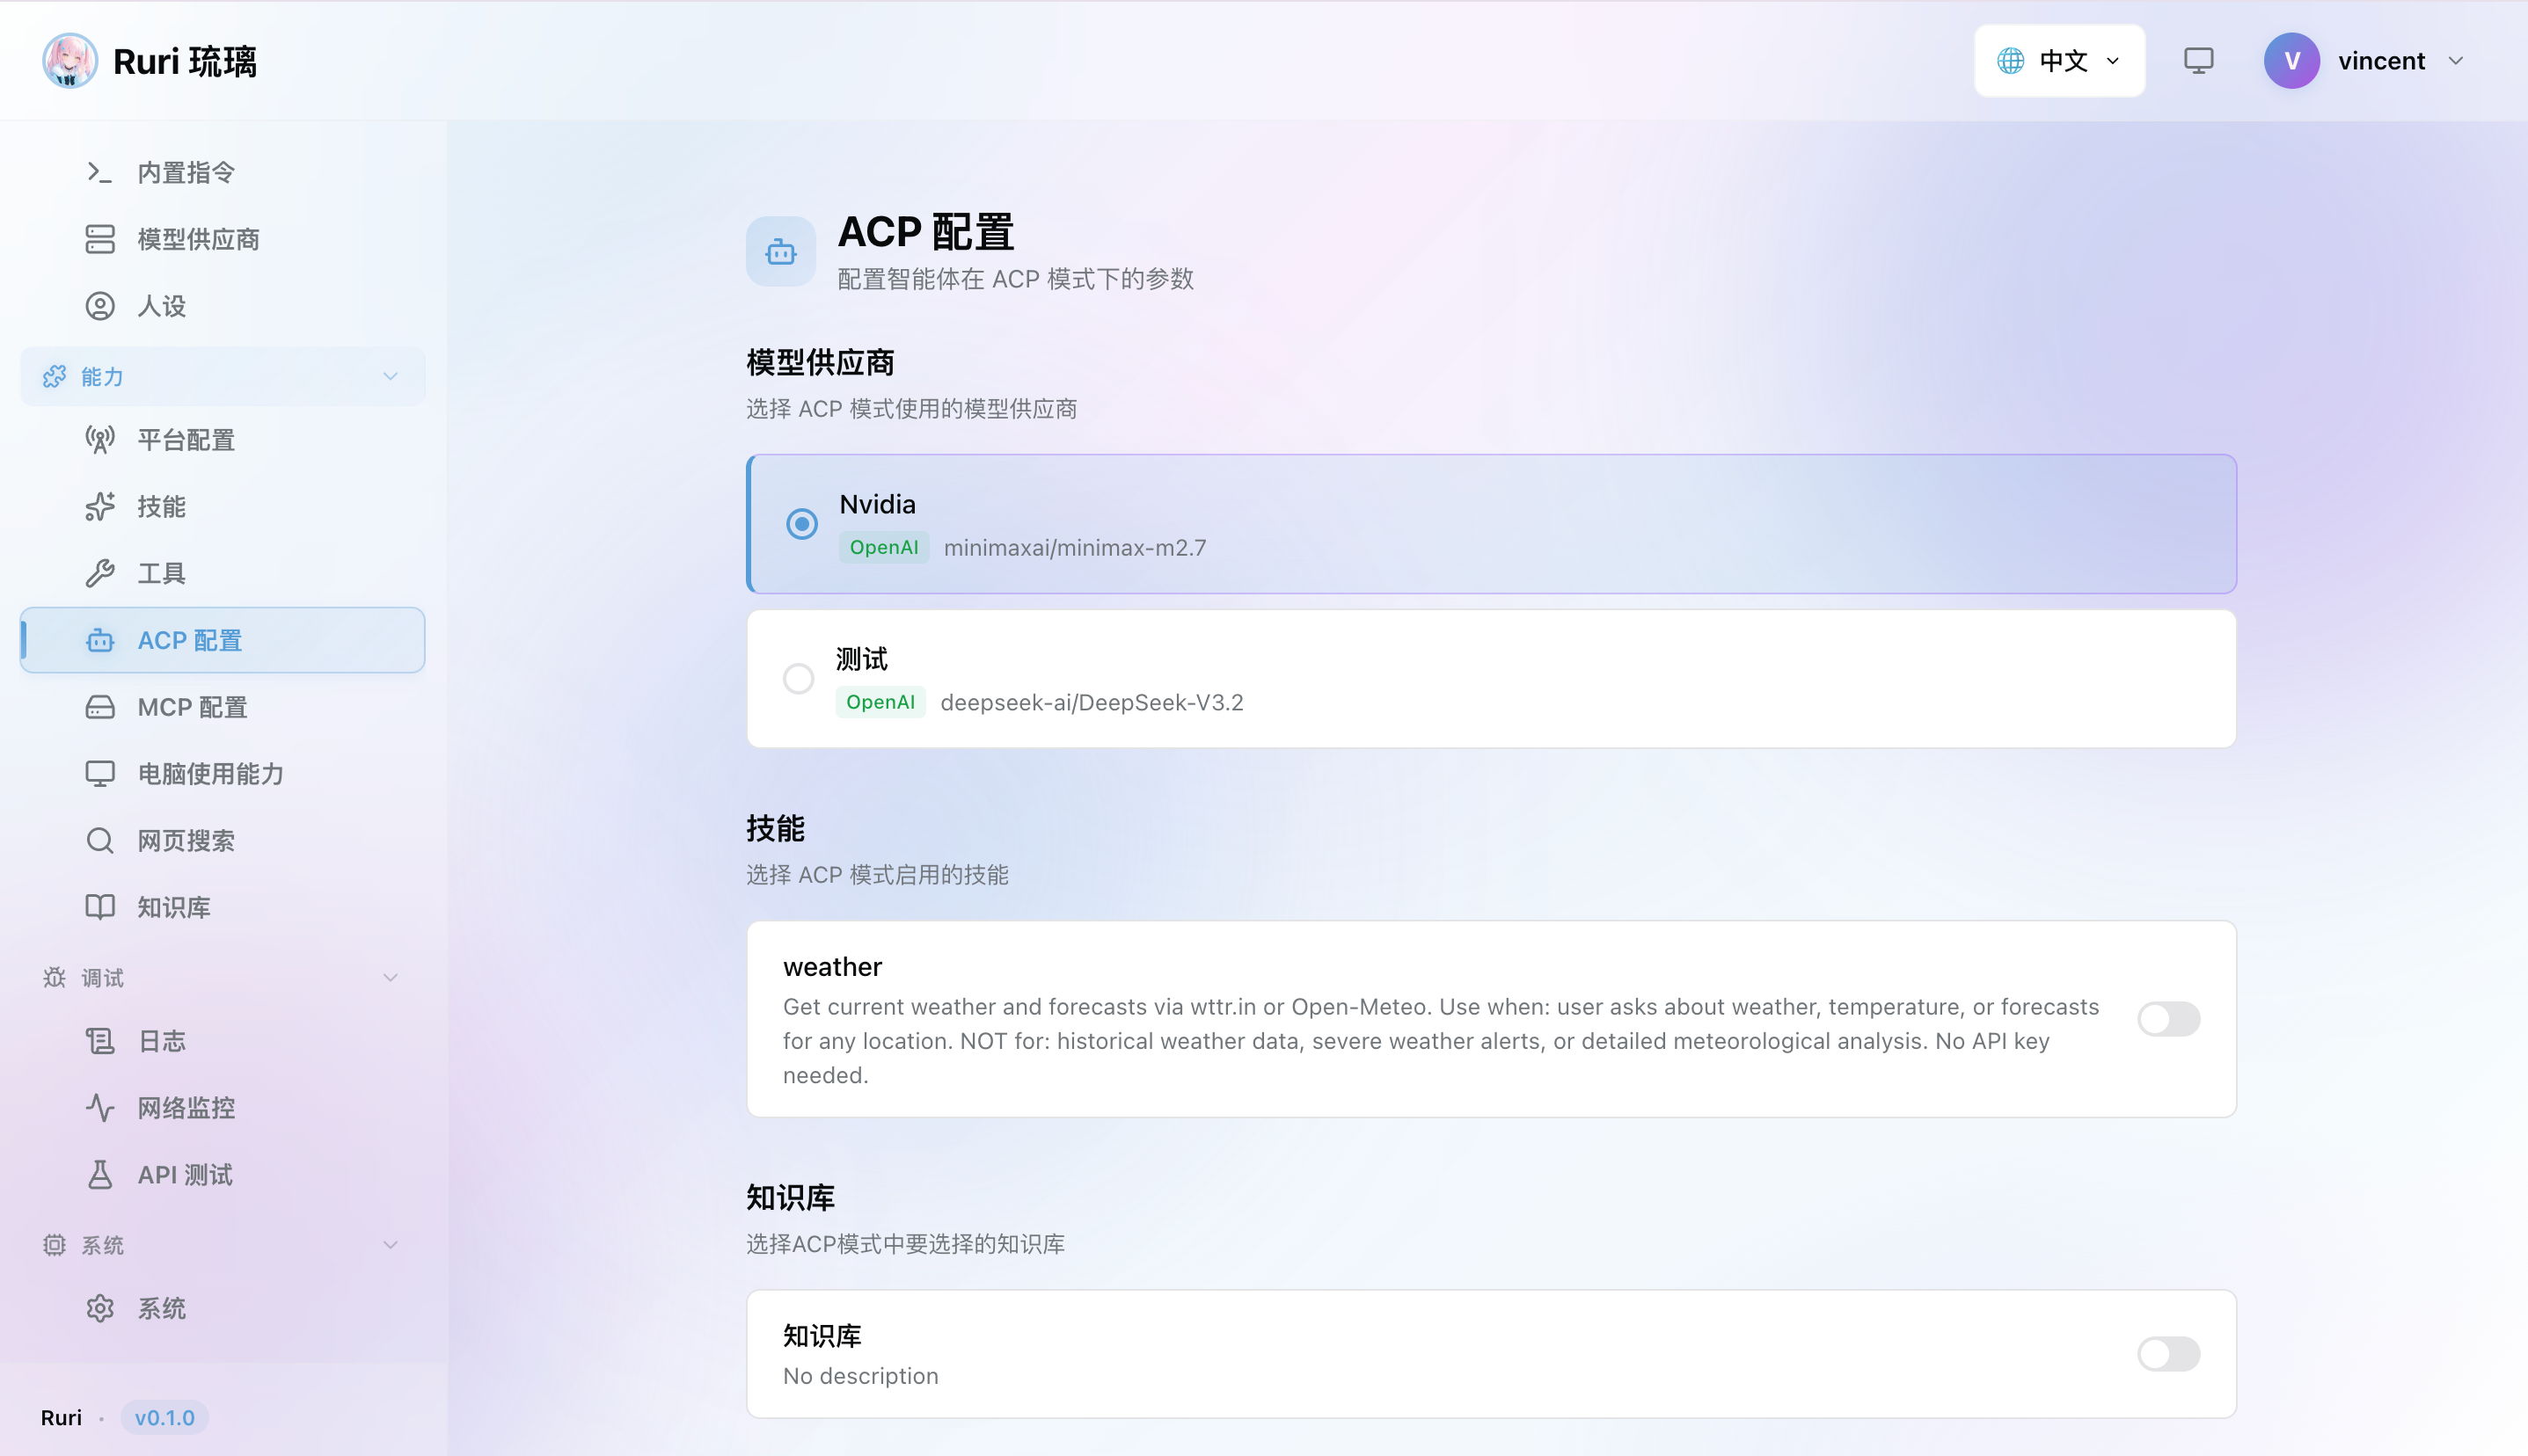Open the 技能 sidebar item
This screenshot has height=1456, width=2528.
[222, 506]
